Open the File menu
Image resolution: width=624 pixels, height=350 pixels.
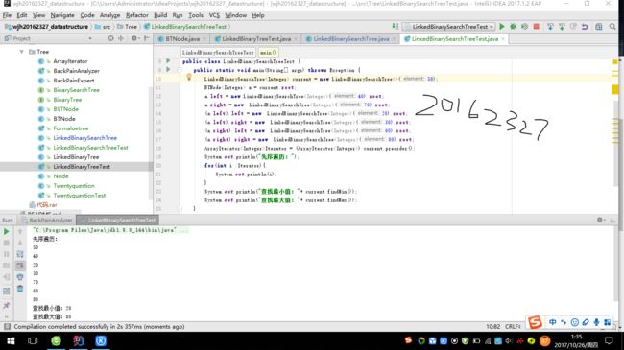[7, 15]
